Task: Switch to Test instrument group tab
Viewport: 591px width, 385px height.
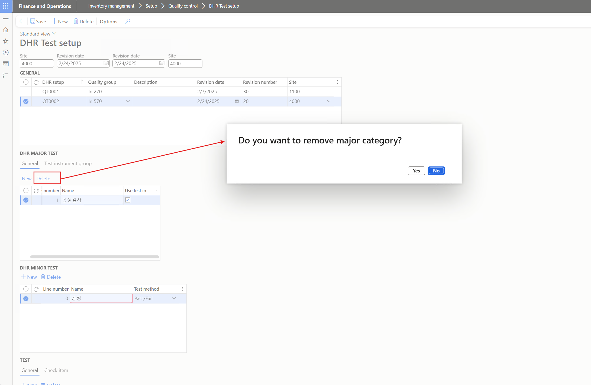Action: tap(68, 163)
